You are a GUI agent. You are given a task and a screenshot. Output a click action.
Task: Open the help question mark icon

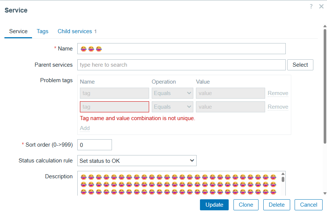[311, 6]
